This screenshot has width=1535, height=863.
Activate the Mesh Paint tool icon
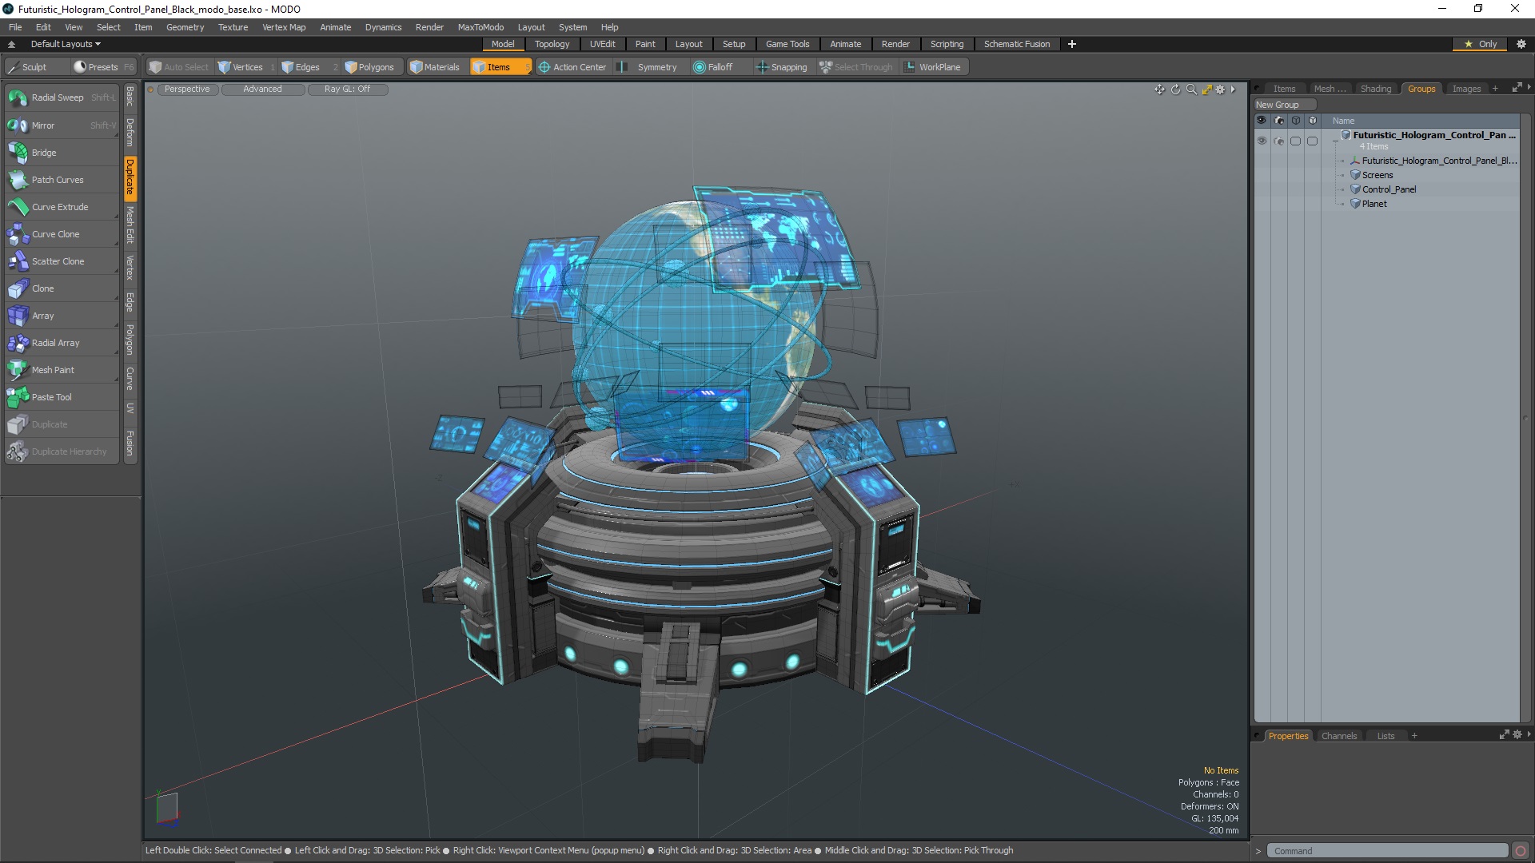point(18,370)
